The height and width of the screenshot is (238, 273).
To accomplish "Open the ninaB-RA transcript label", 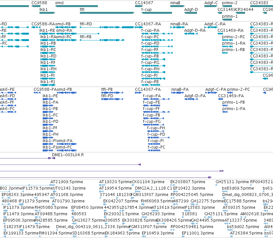I will tap(179, 24).
